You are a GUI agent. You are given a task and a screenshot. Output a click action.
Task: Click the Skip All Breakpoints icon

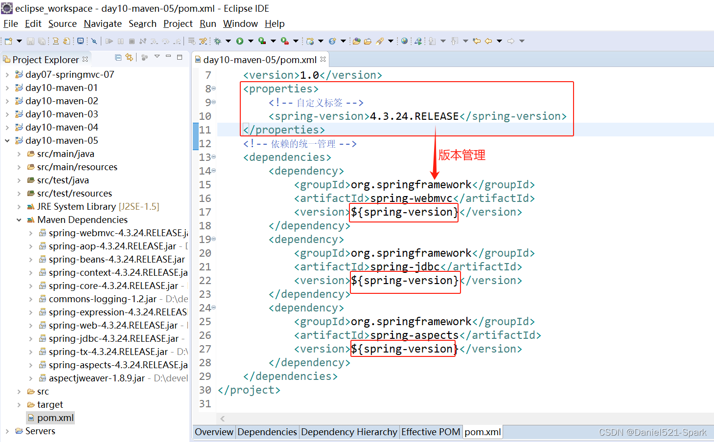point(94,41)
